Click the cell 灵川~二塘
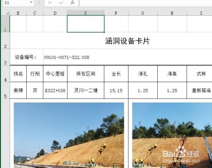The image size is (212, 168). (x=86, y=90)
